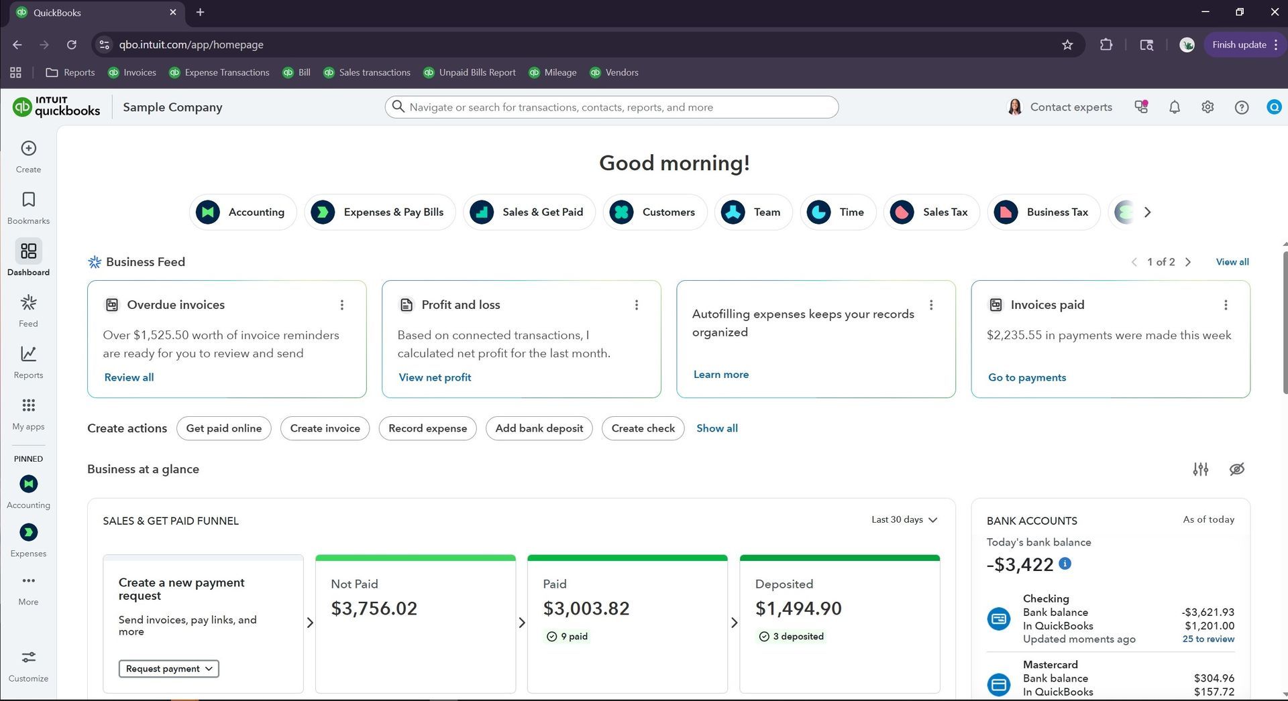The image size is (1288, 701).
Task: Open the Chrome apps grid icon
Action: tap(15, 72)
